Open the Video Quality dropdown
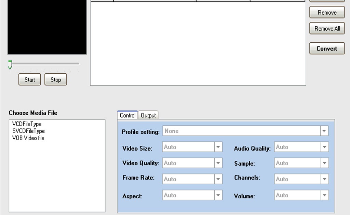The height and width of the screenshot is (215, 350). click(x=218, y=163)
